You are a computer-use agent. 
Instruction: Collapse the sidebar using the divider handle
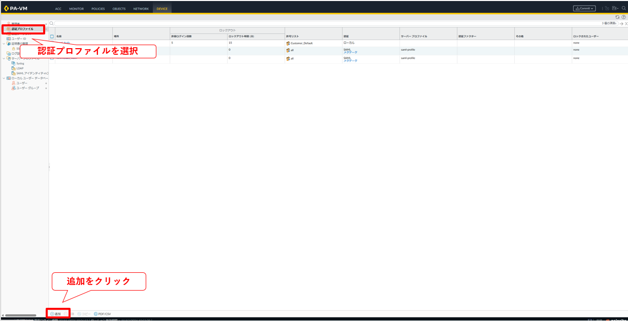coord(49,166)
